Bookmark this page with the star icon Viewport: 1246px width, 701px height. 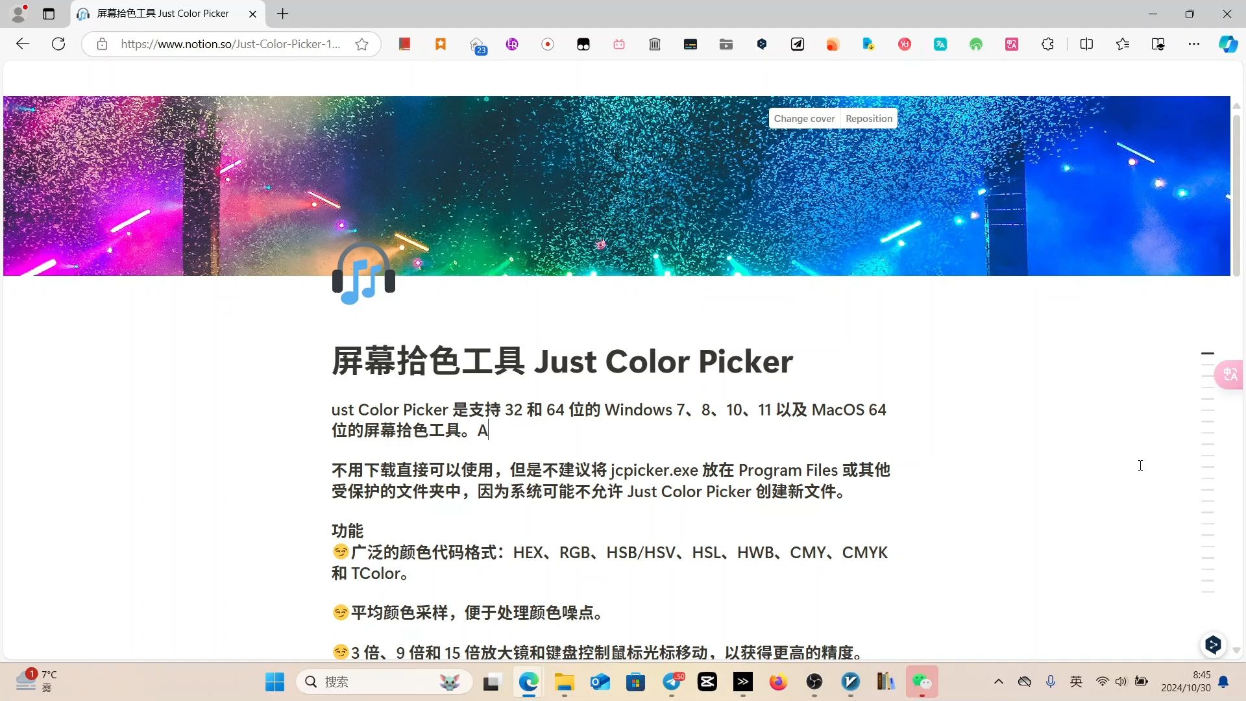click(x=362, y=44)
